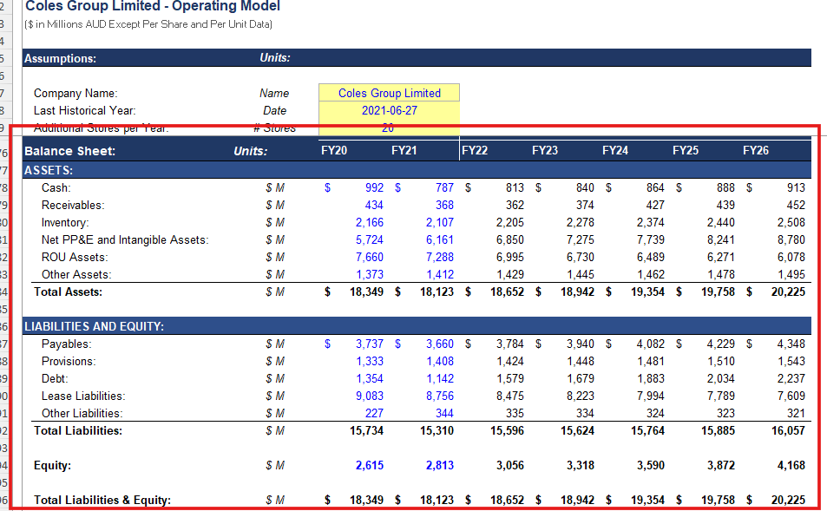The width and height of the screenshot is (827, 511).
Task: Select Net PP&E and Intangible Assets label
Action: (125, 240)
